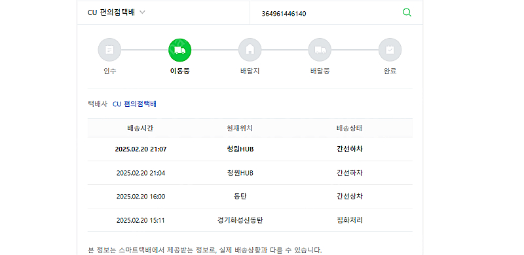Click the 스마트택배 disclaimer notice text
This screenshot has width=524, height=255.
(204, 250)
